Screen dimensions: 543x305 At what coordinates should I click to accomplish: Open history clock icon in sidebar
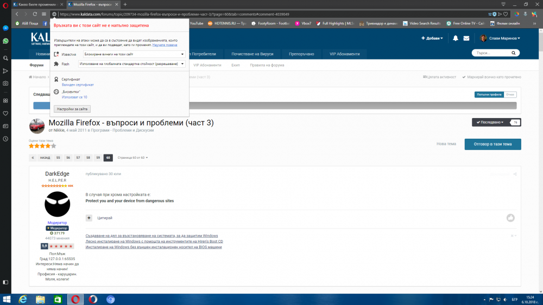tap(5, 139)
